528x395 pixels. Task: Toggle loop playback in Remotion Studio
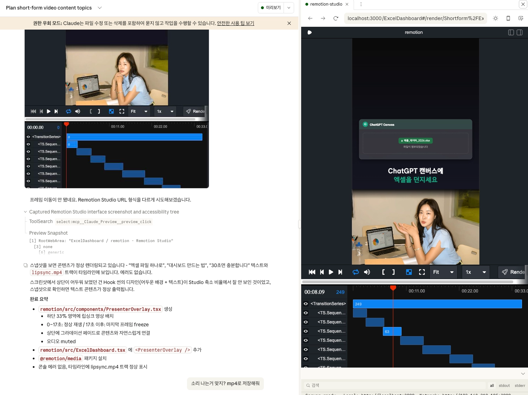[356, 272]
